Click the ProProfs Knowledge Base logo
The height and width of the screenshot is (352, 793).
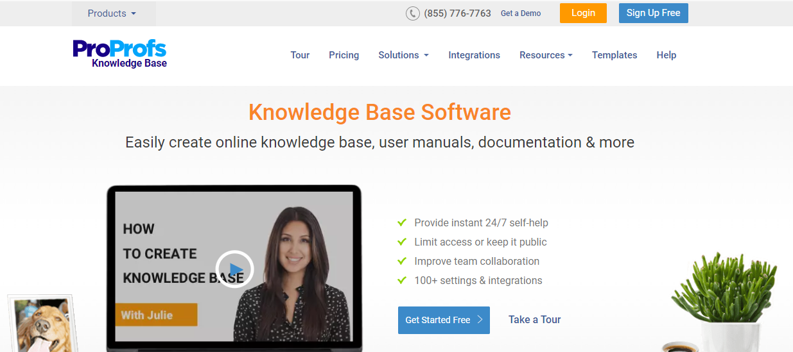tap(119, 54)
